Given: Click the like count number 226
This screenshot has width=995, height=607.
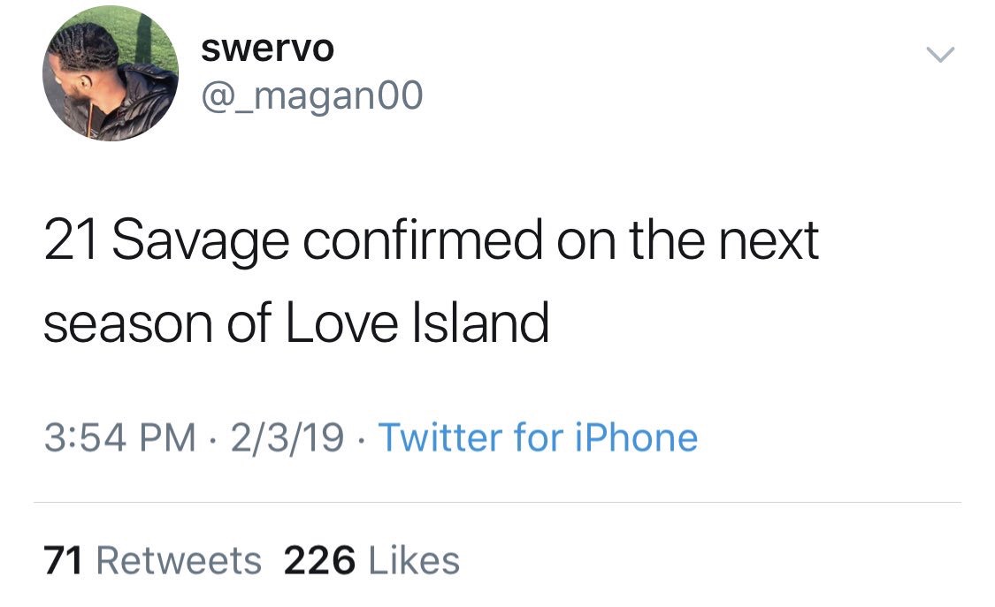Looking at the screenshot, I should 319,560.
